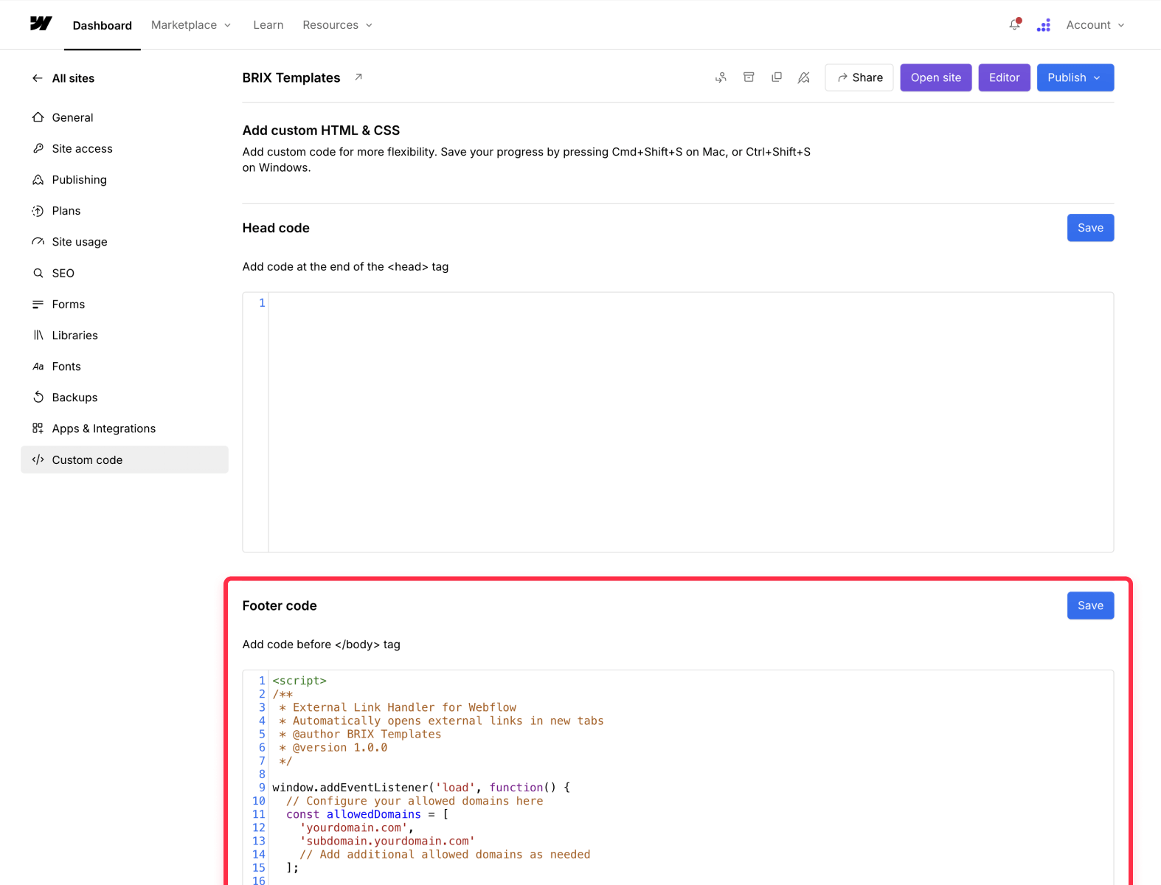Screen dimensions: 1161x885
Task: Save the Footer code section
Action: click(1090, 605)
